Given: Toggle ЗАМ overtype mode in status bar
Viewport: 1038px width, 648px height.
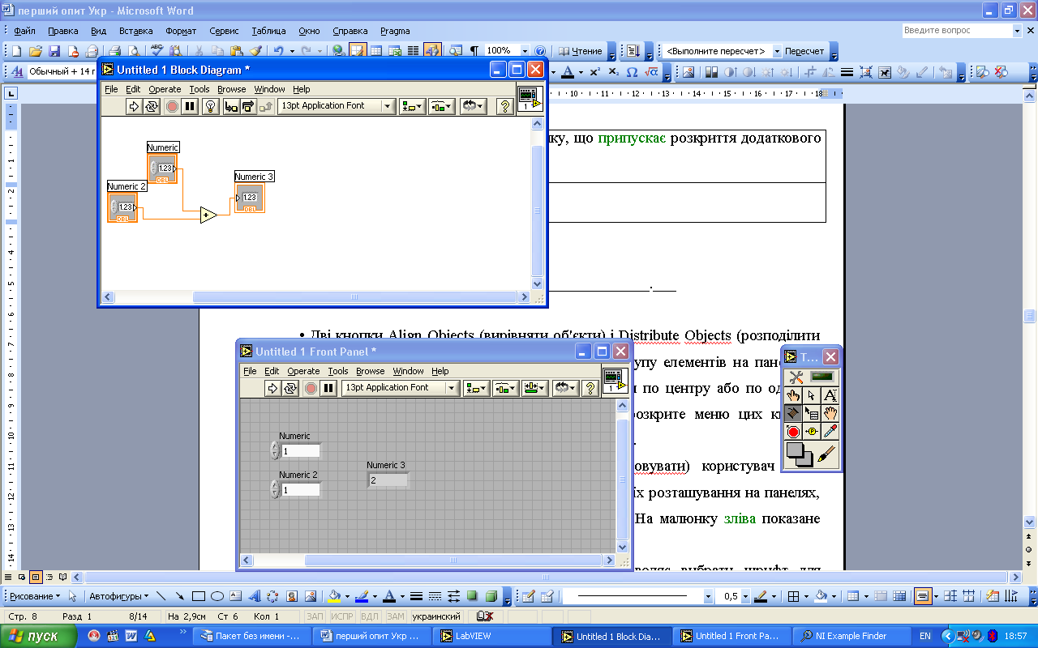Looking at the screenshot, I should coord(396,616).
